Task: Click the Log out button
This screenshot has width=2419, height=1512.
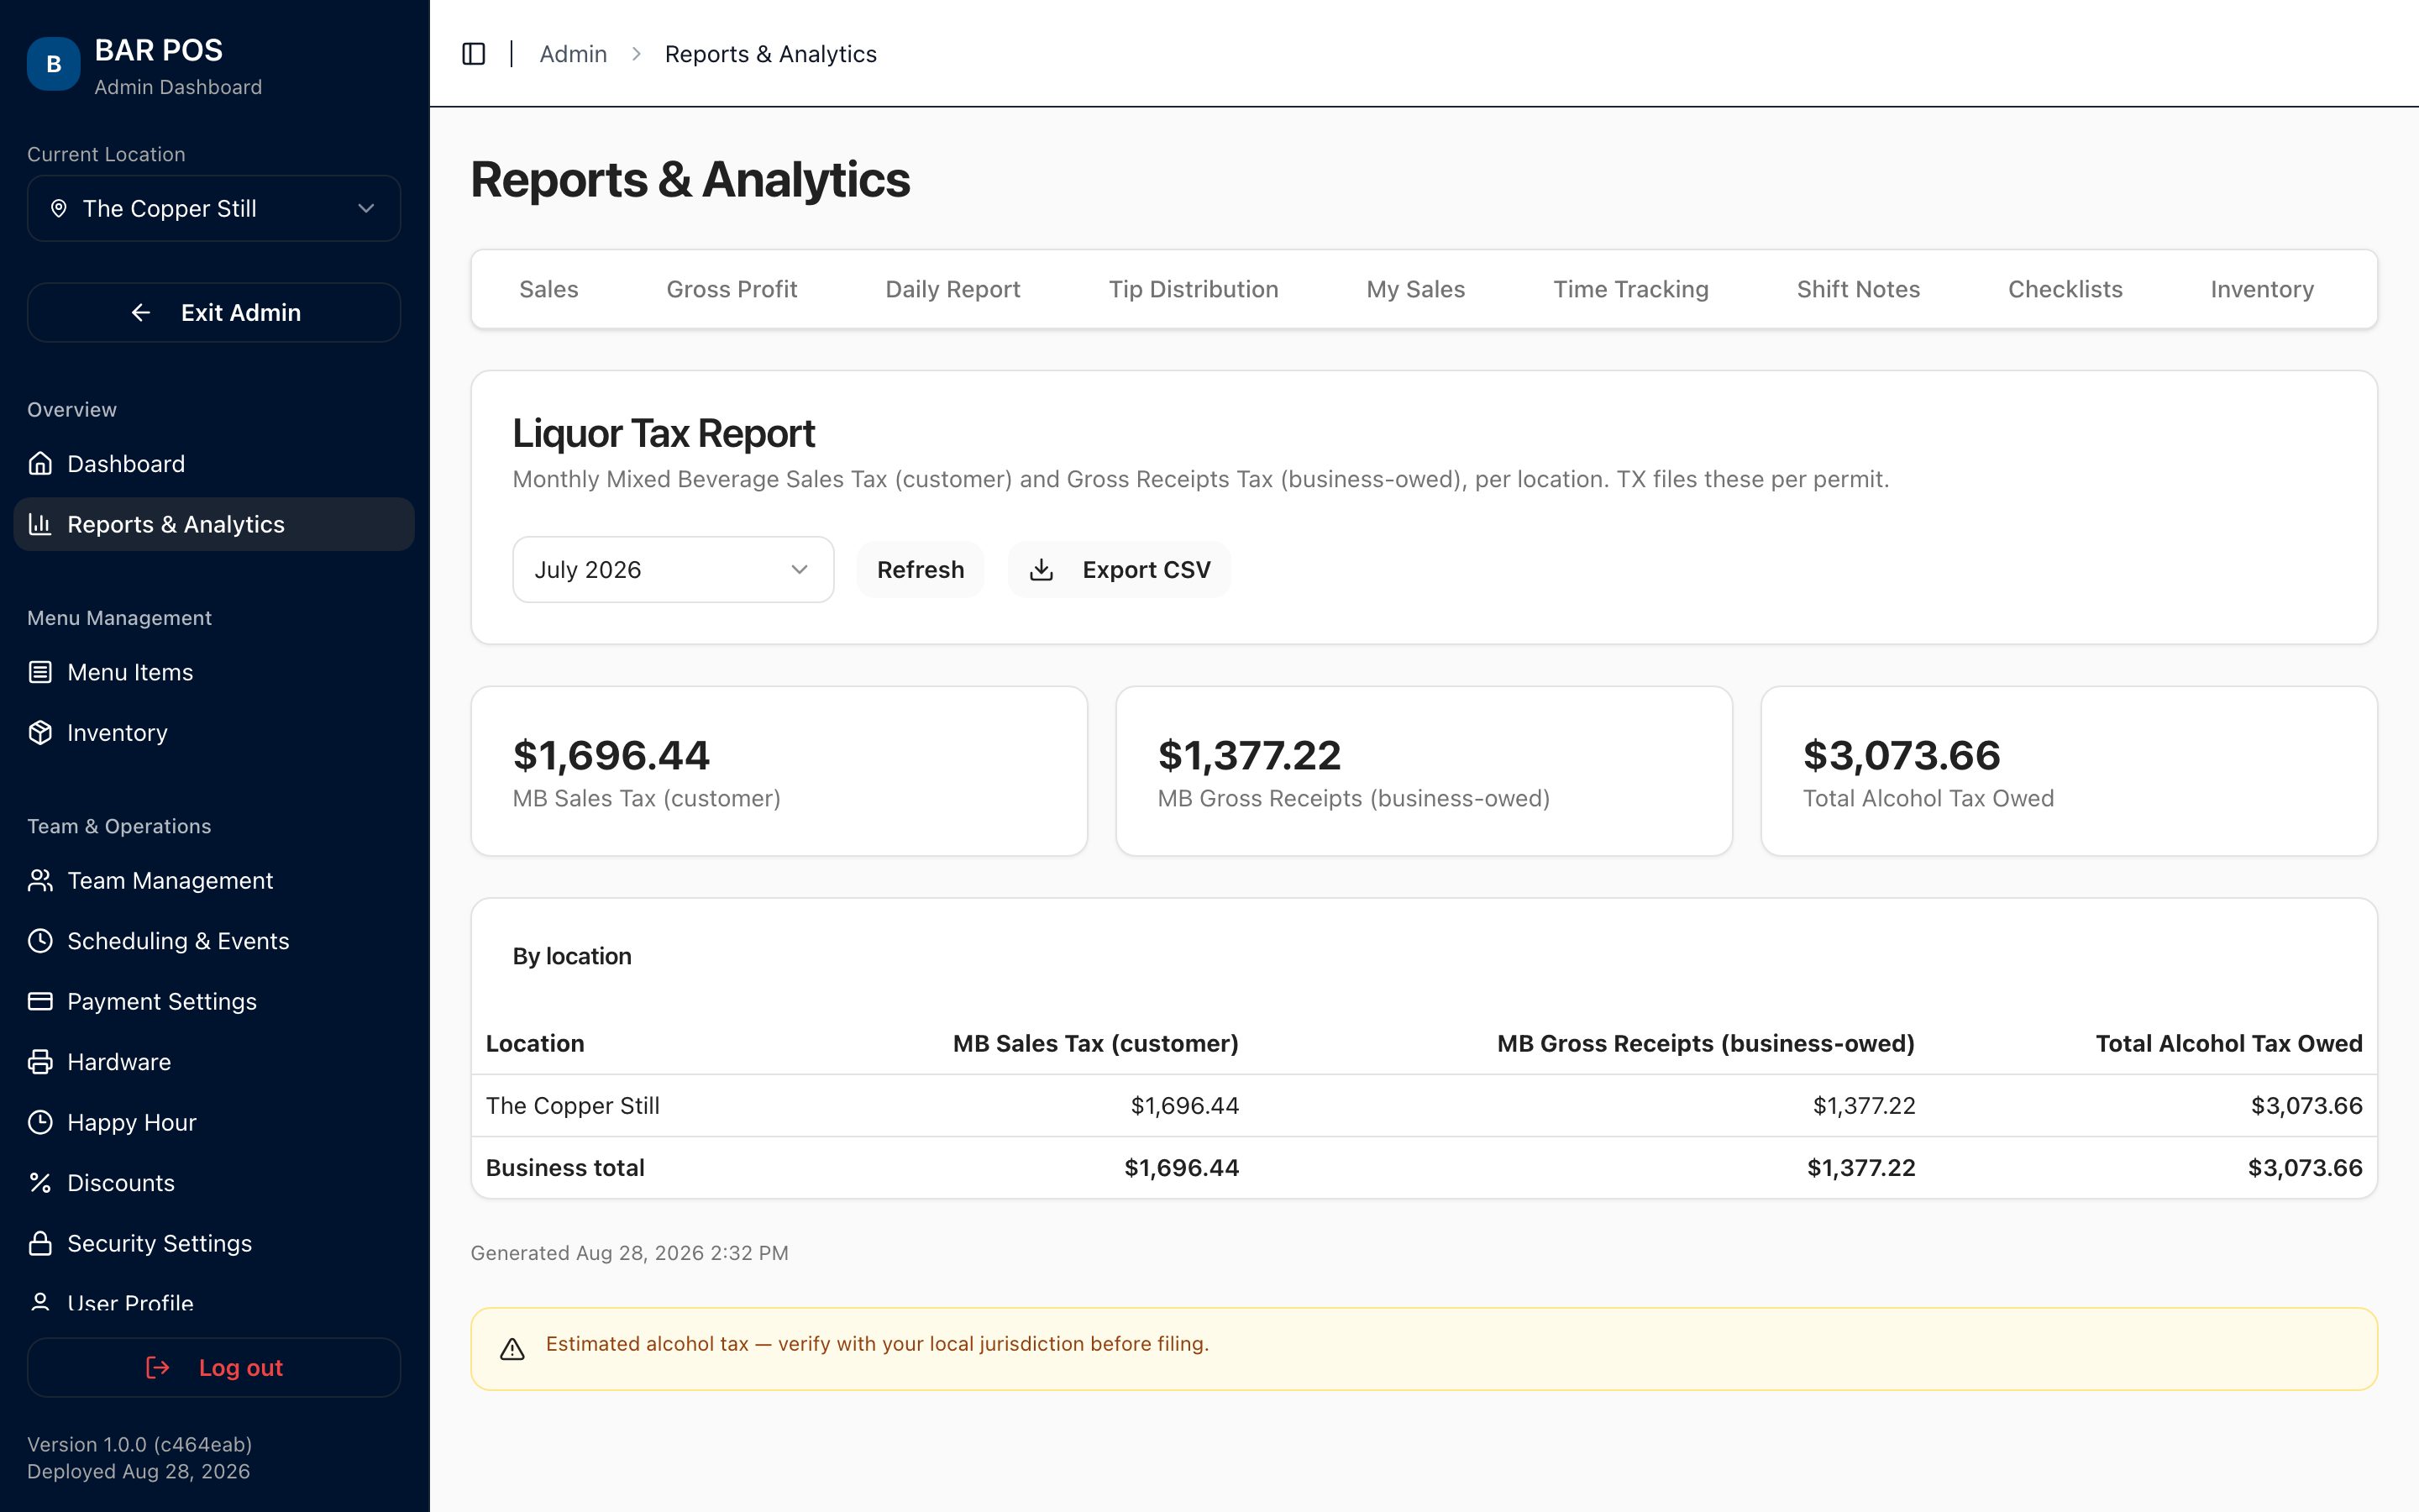Action: (214, 1367)
